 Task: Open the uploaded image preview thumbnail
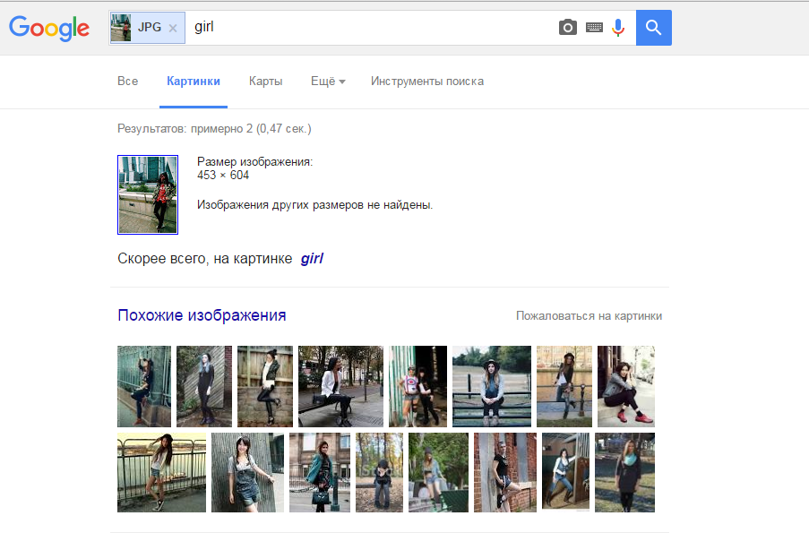pos(148,194)
